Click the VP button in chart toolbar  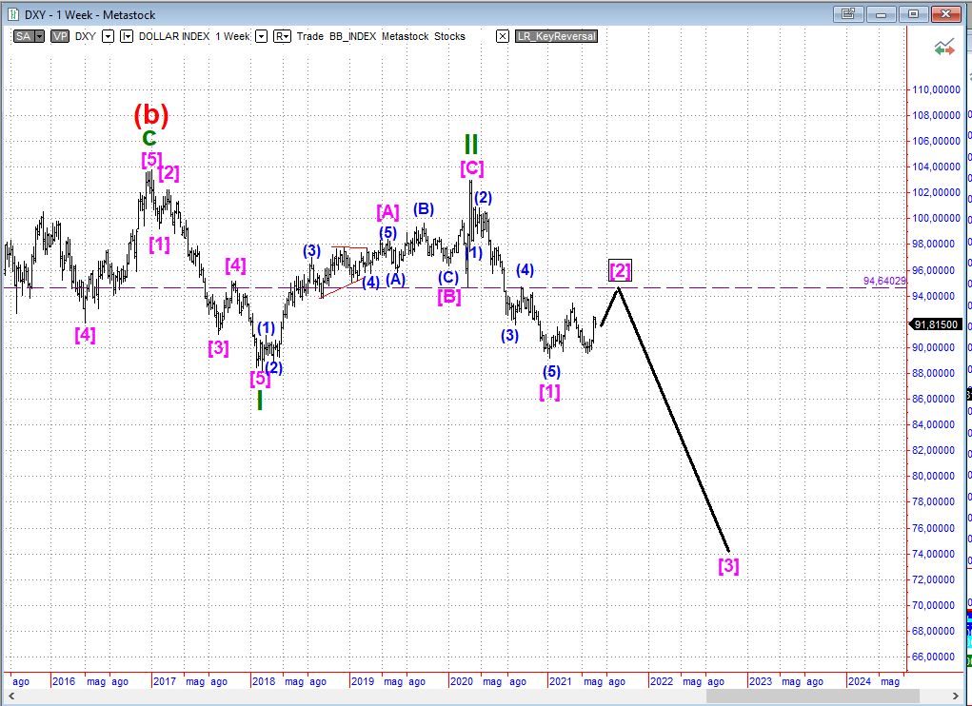[60, 36]
